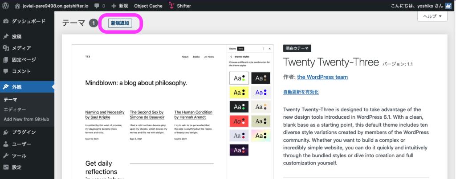The width and height of the screenshot is (456, 179).
Task: Visit site jovial-pare9498.on.getshifter.io
Action: pyautogui.click(x=54, y=6)
